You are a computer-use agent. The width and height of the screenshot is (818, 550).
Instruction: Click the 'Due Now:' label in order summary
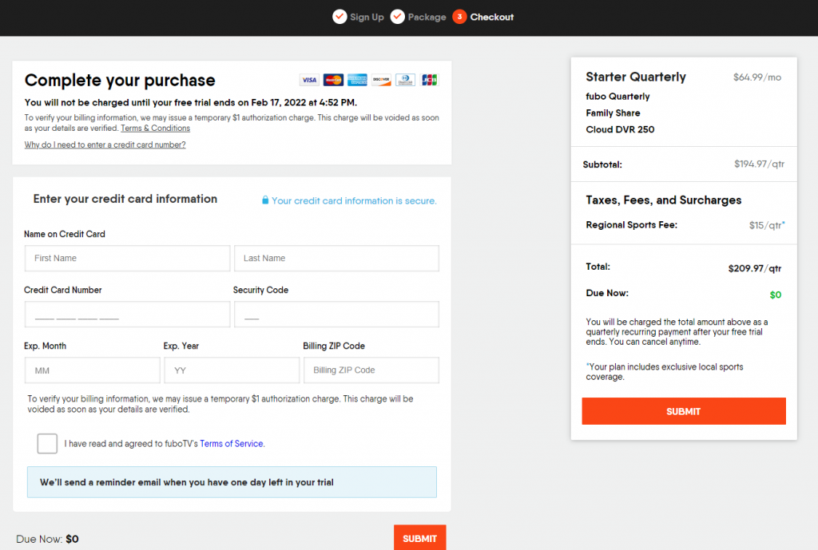607,294
